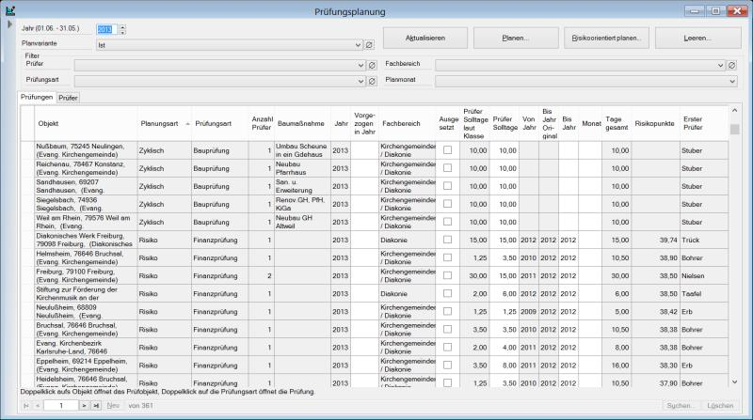Sort by Fachbereich column header
The width and height of the screenshot is (753, 420).
407,124
